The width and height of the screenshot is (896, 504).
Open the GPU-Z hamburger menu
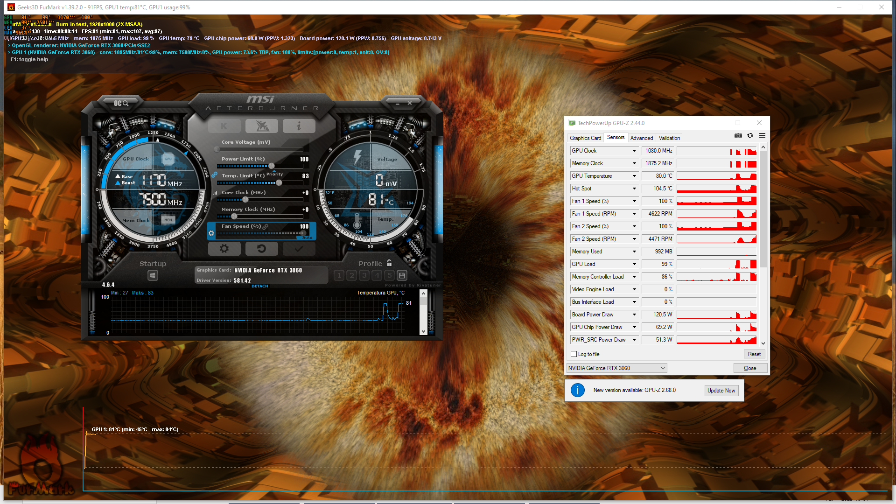tap(762, 135)
